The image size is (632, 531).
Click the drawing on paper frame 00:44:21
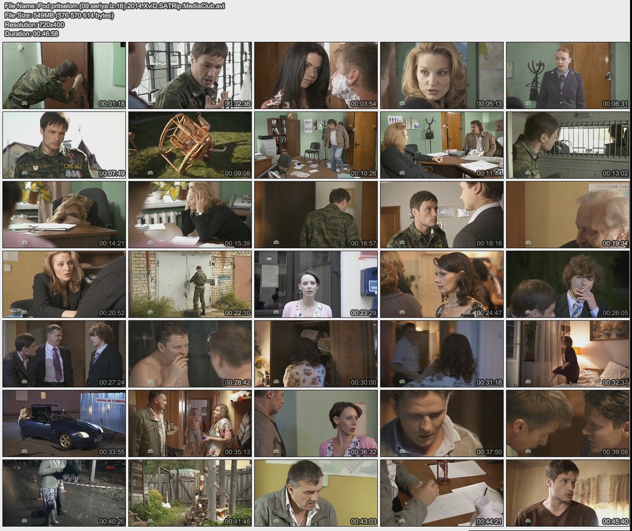click(x=441, y=493)
